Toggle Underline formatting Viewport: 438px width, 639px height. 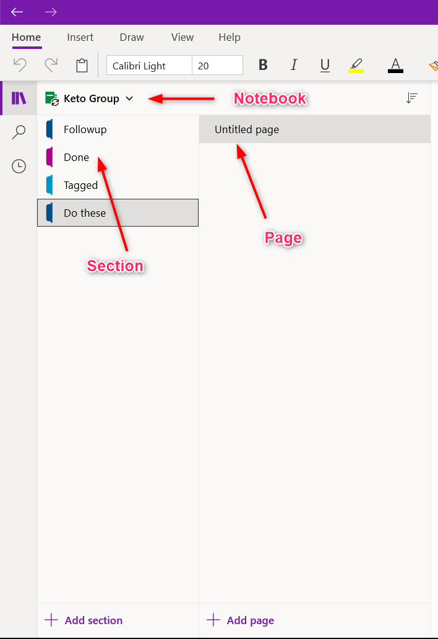pyautogui.click(x=325, y=65)
